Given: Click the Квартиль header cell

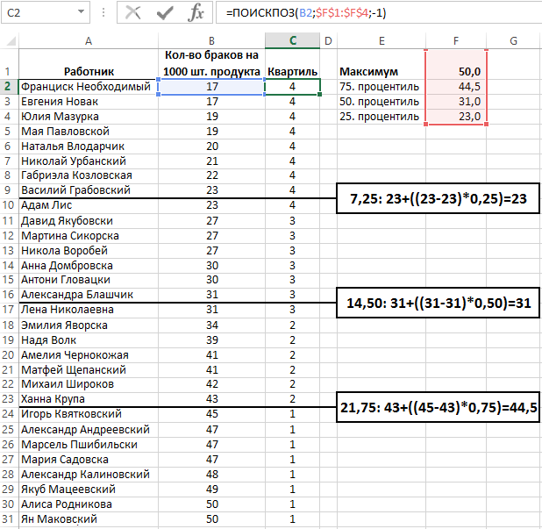Looking at the screenshot, I should point(292,71).
